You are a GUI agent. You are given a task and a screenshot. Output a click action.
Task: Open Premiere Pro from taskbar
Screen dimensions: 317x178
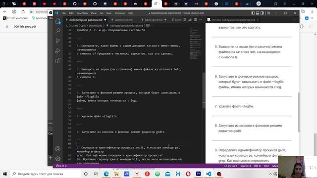pos(198,174)
